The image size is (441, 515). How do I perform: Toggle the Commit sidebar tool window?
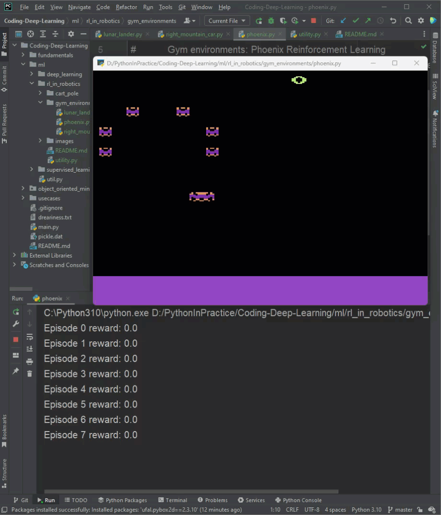pos(4,79)
